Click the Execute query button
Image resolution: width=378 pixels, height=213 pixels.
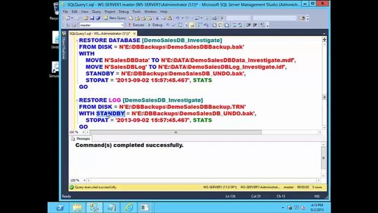(x=136, y=25)
